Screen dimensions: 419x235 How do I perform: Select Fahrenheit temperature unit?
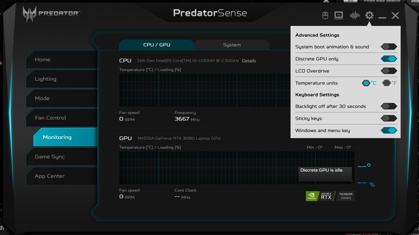(x=387, y=83)
